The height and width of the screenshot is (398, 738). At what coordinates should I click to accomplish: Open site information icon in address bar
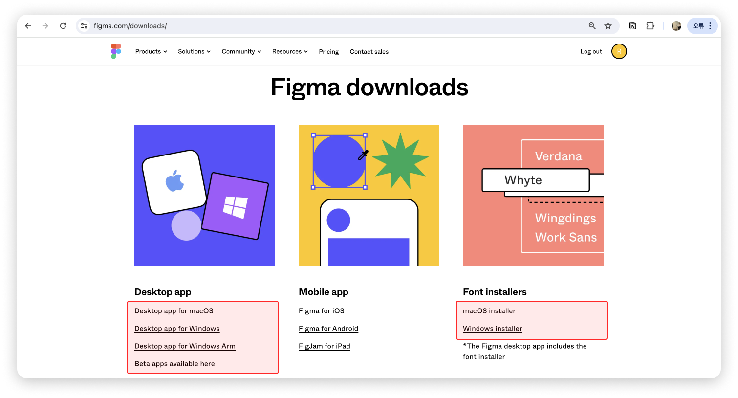point(84,26)
